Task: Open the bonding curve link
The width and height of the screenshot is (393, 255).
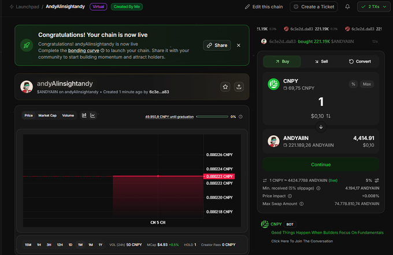Action: coord(84,51)
